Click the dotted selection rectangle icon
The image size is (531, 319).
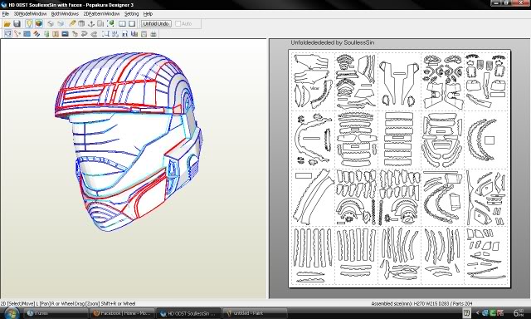coord(105,34)
